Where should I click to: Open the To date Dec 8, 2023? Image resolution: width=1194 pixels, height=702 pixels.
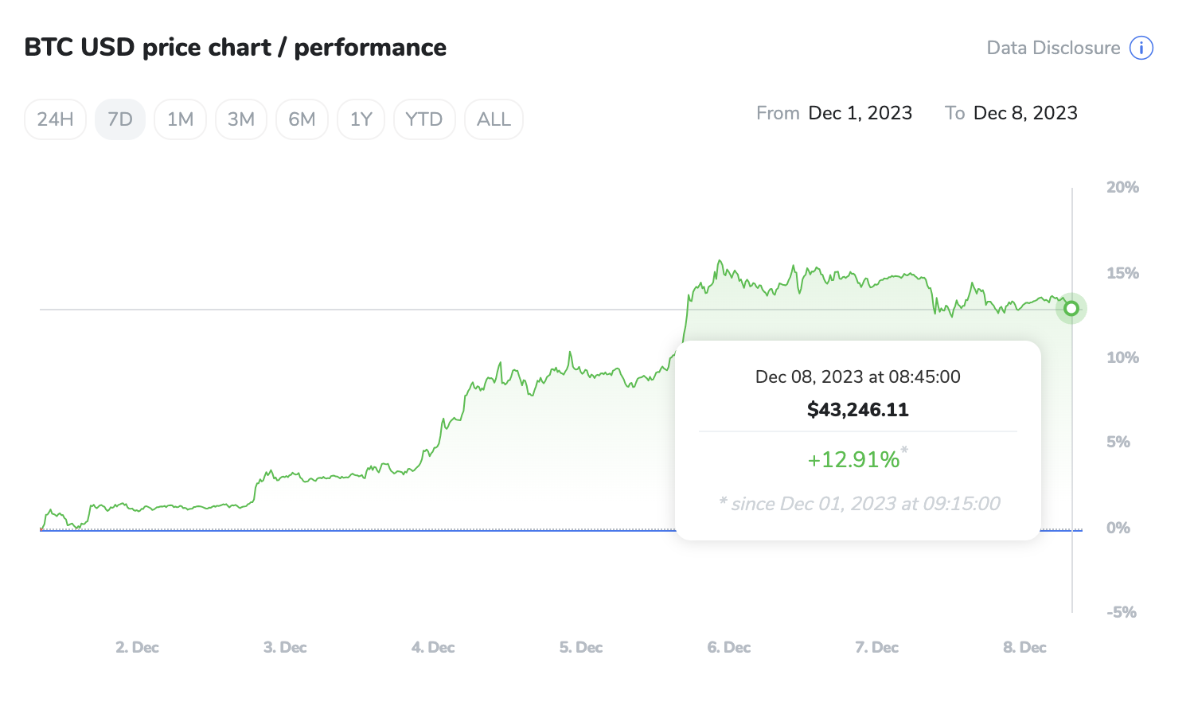coord(1025,113)
